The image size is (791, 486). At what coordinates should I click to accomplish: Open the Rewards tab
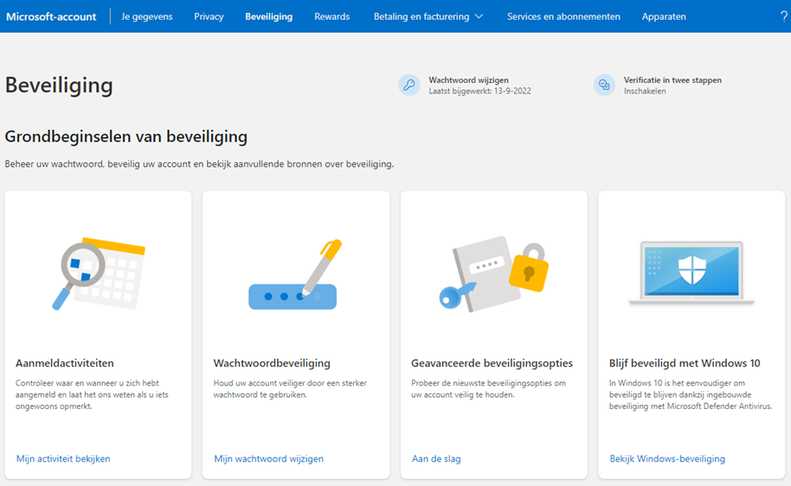tap(332, 16)
